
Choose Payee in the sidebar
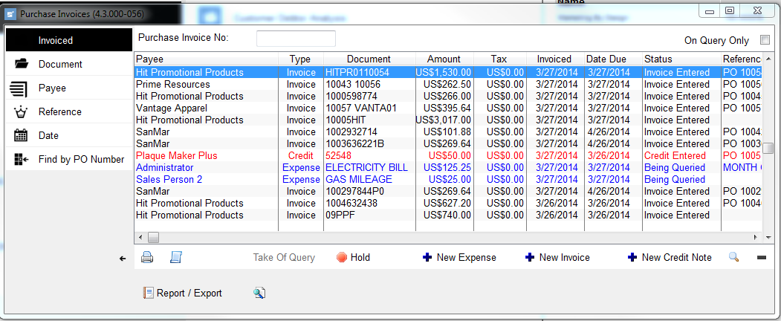point(52,88)
